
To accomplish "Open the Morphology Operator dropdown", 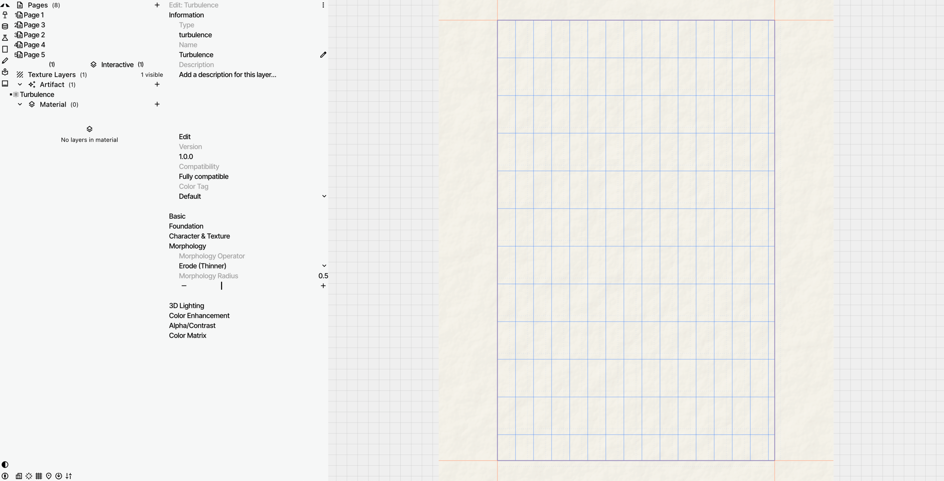I will [x=324, y=266].
